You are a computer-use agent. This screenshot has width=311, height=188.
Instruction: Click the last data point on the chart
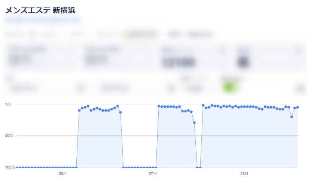298,107
